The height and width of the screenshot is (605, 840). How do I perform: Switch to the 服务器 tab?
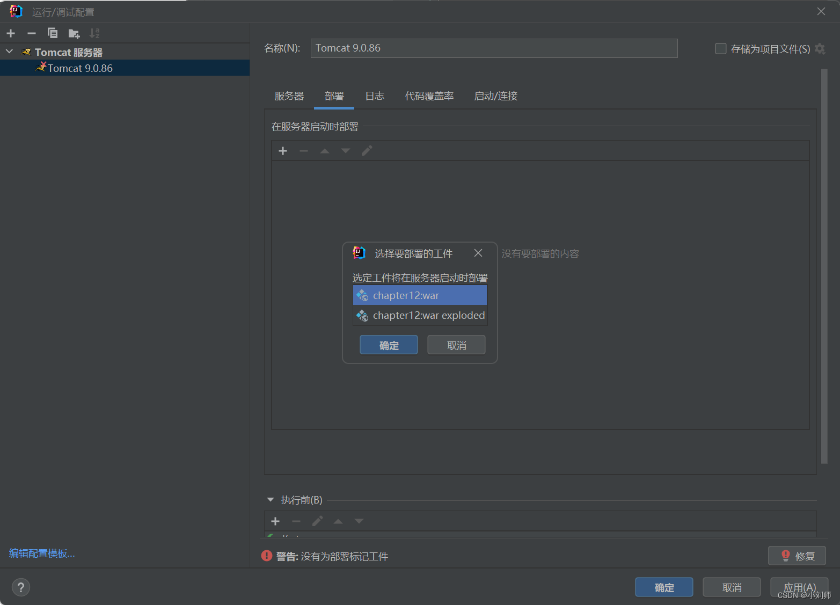(x=289, y=96)
